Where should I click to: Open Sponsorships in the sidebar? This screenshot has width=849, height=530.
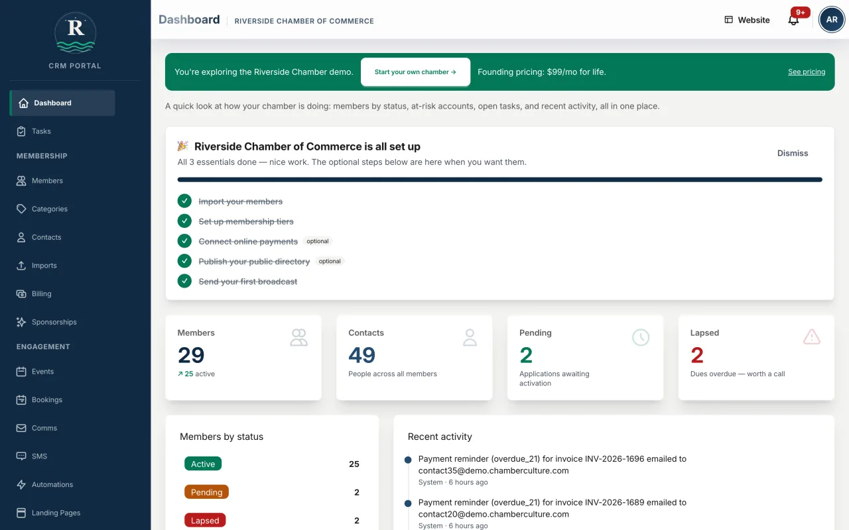(62, 322)
